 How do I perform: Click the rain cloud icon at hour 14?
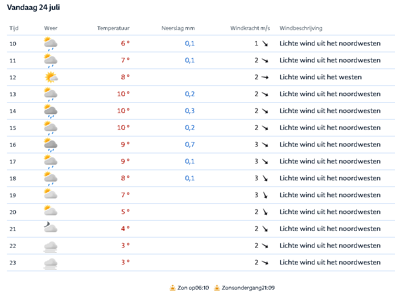(50, 111)
